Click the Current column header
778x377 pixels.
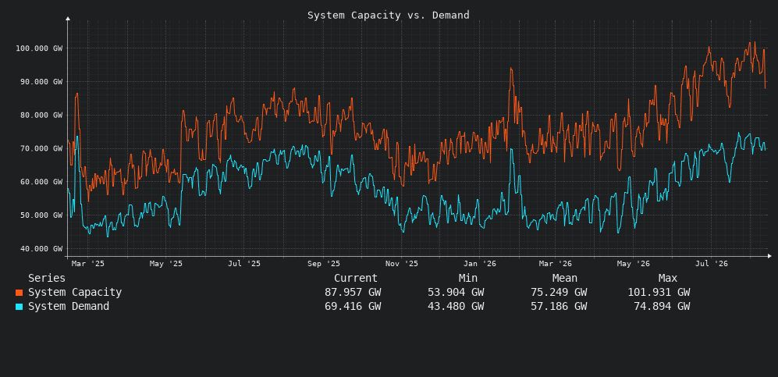(x=356, y=279)
